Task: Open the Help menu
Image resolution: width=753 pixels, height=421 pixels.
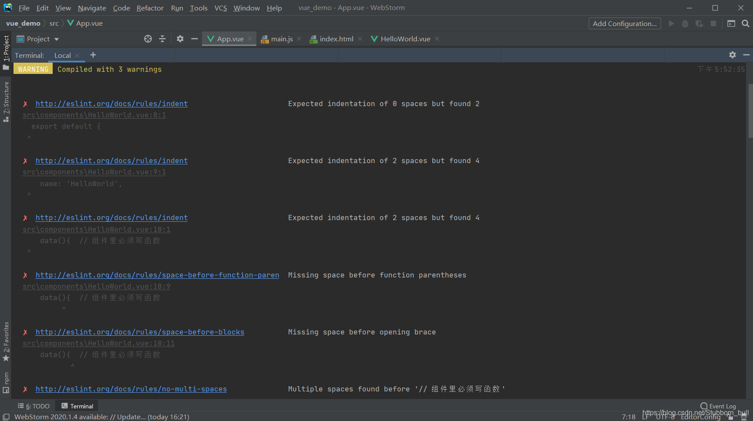Action: click(274, 8)
